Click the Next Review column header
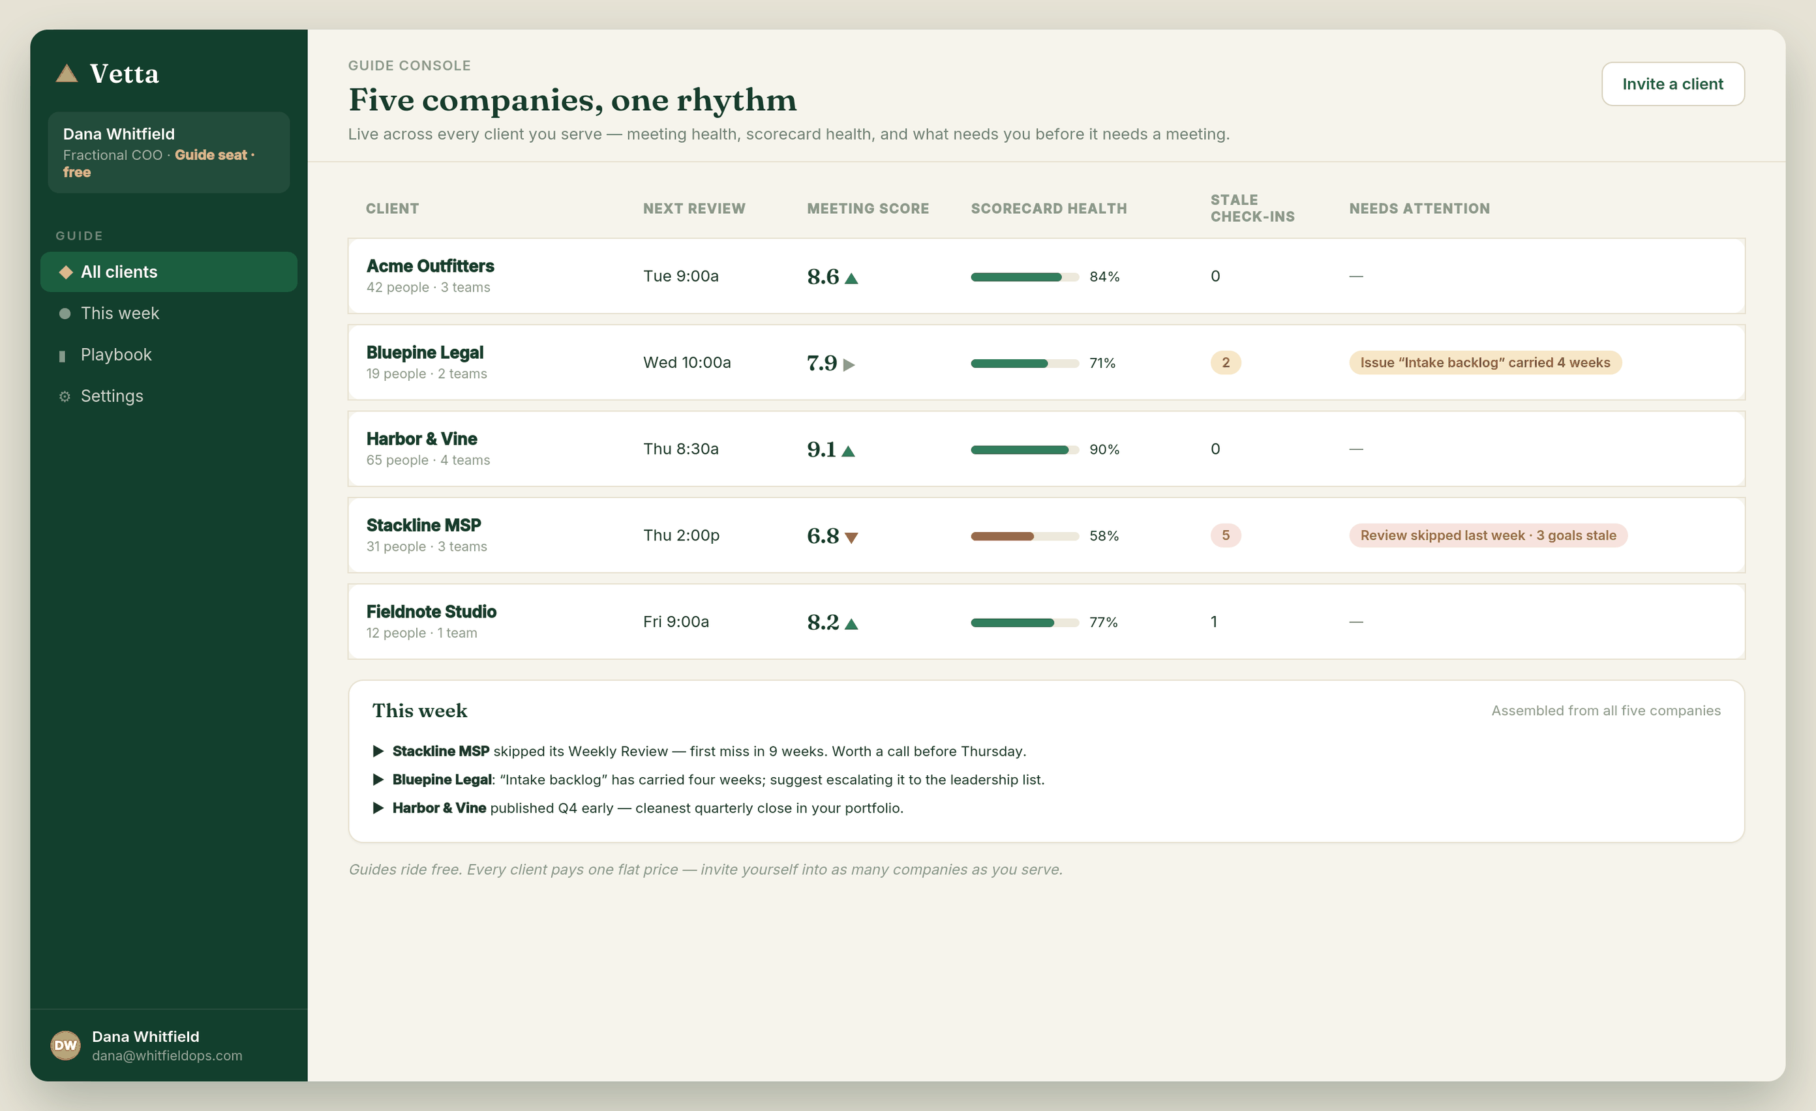The height and width of the screenshot is (1111, 1816). click(693, 209)
